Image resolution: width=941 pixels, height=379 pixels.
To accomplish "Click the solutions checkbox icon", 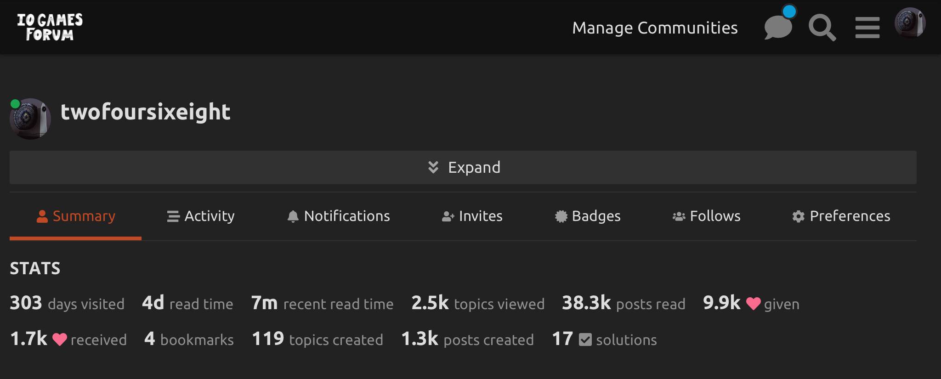I will tap(585, 340).
